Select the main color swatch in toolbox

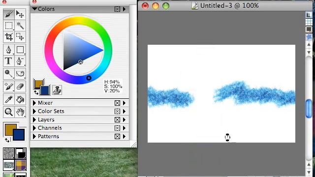pos(10,129)
